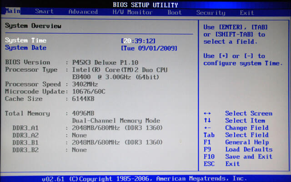The image size is (291, 182).
Task: Click the None value for DDR3_A2
Action: coord(79,135)
